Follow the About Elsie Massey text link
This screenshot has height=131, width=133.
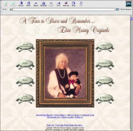(45, 115)
